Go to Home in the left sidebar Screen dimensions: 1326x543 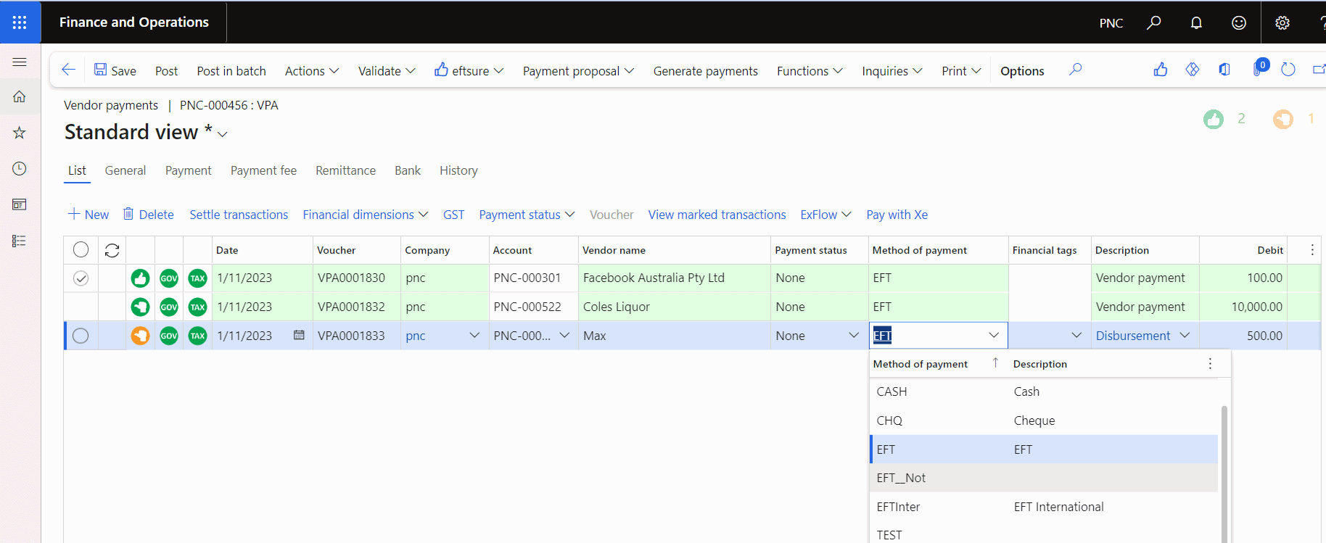pyautogui.click(x=20, y=96)
